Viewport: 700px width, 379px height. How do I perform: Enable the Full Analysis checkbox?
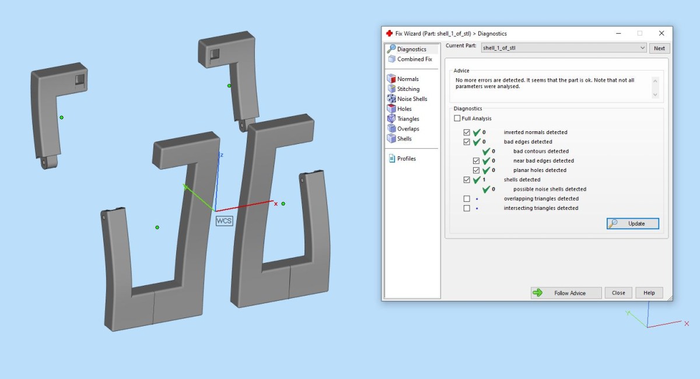coord(457,119)
